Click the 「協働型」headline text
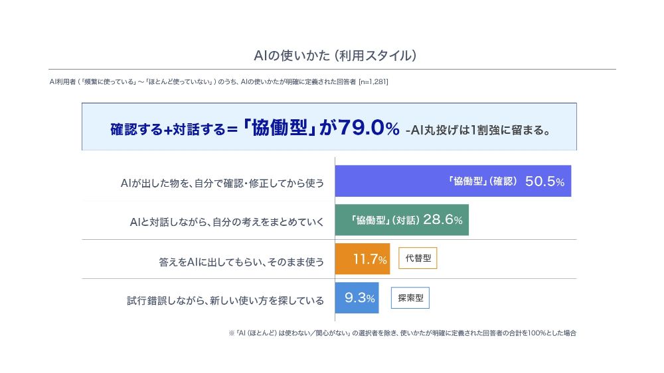This screenshot has height=373, width=664. (279, 128)
